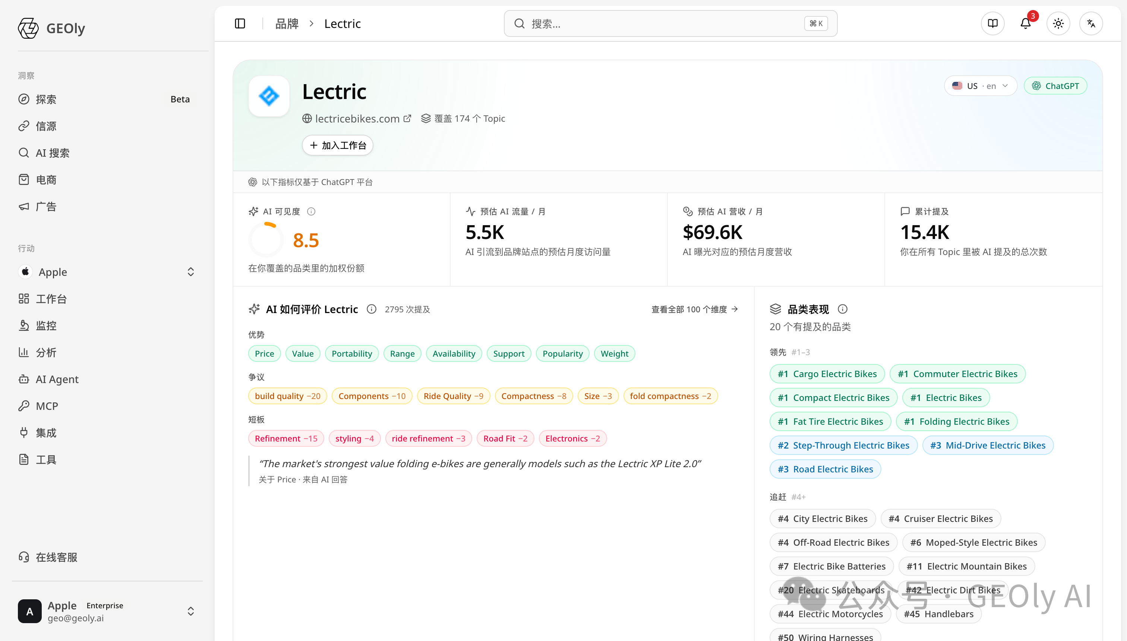Click the Price strength tag
The width and height of the screenshot is (1127, 641).
[x=265, y=354]
